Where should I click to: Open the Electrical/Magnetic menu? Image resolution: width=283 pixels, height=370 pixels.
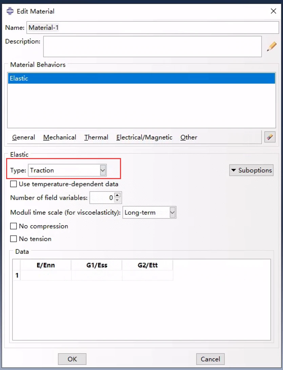pyautogui.click(x=144, y=137)
